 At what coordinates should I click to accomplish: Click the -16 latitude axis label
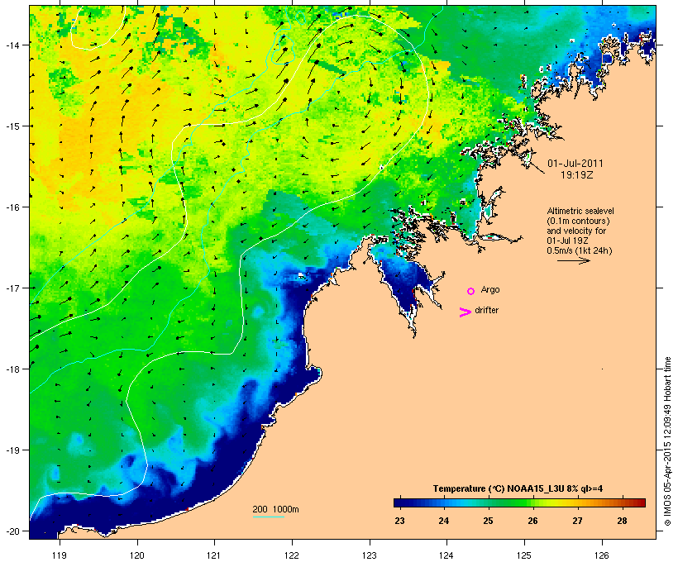click(12, 207)
